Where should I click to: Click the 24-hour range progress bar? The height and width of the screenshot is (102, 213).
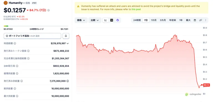pos(36,26)
